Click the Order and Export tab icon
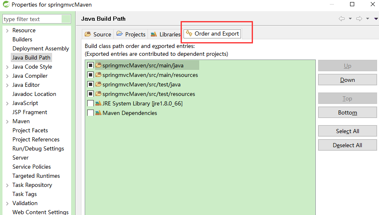Image resolution: width=379 pixels, height=215 pixels. click(189, 33)
